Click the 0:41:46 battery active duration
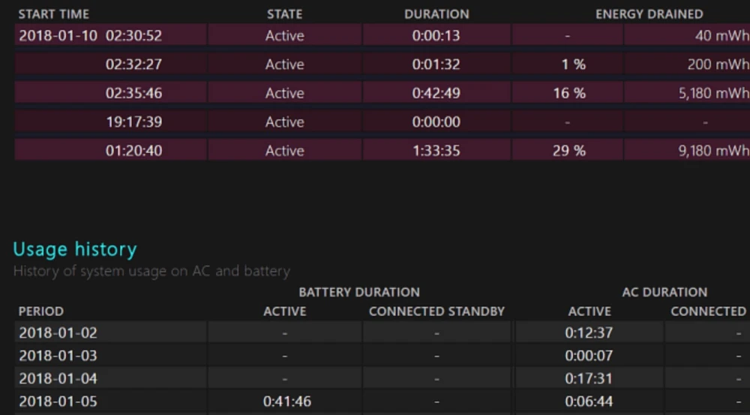This screenshot has height=415, width=750. coord(286,401)
